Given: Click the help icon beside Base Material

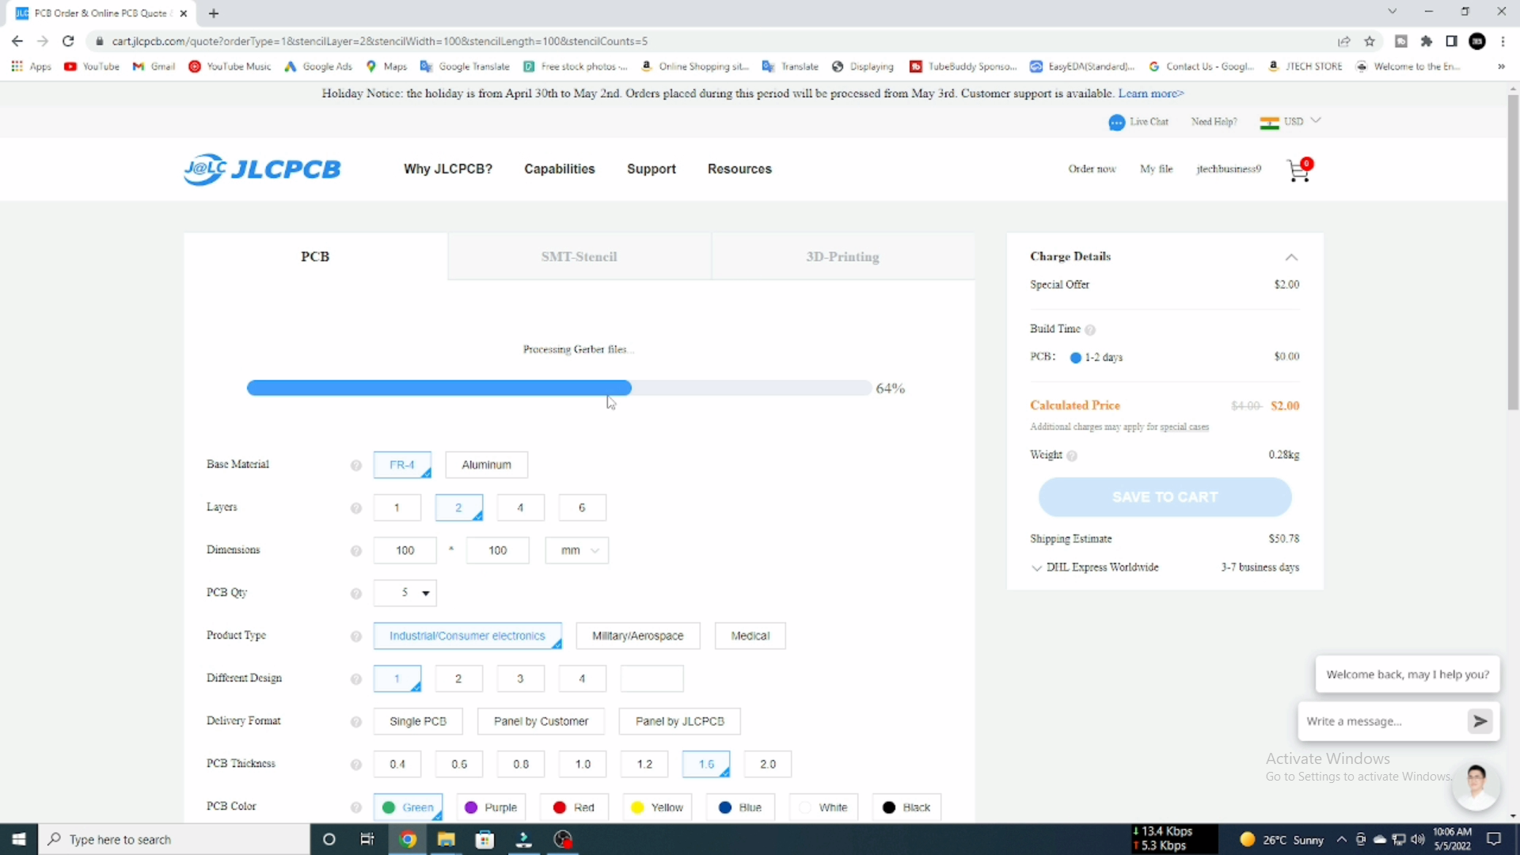Looking at the screenshot, I should coord(356,465).
